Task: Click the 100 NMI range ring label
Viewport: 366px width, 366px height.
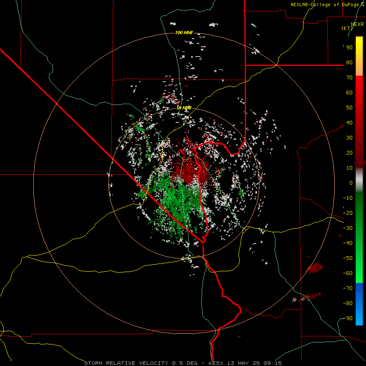Action: (184, 33)
